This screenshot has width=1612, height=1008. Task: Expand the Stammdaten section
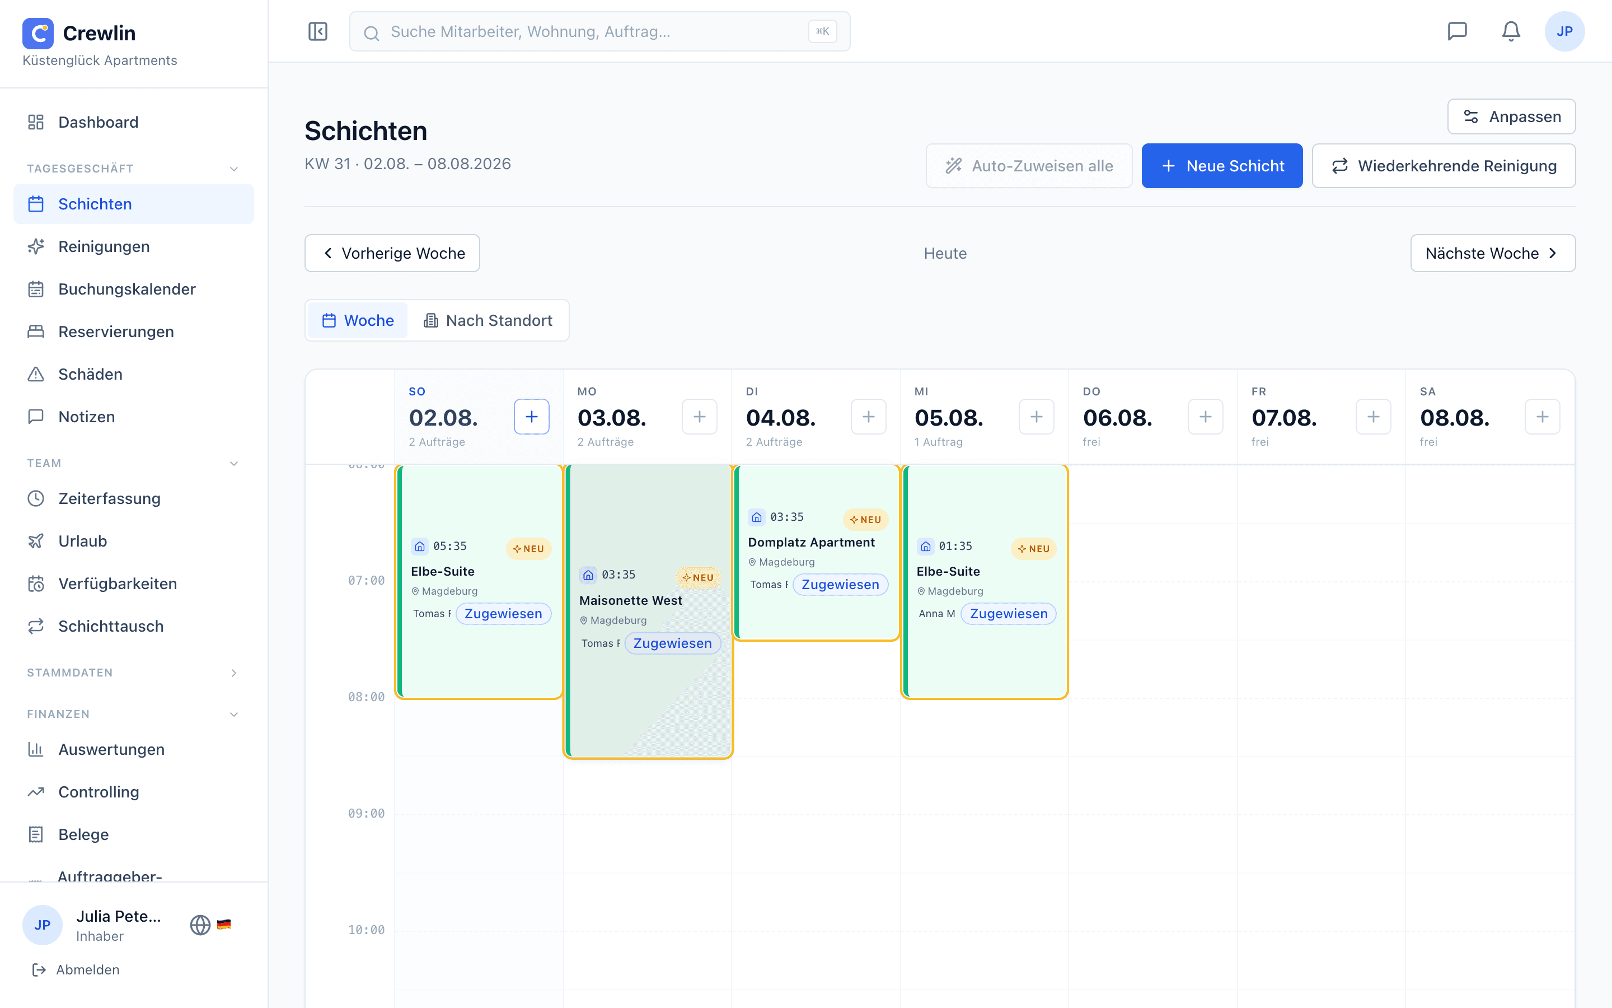pyautogui.click(x=133, y=673)
